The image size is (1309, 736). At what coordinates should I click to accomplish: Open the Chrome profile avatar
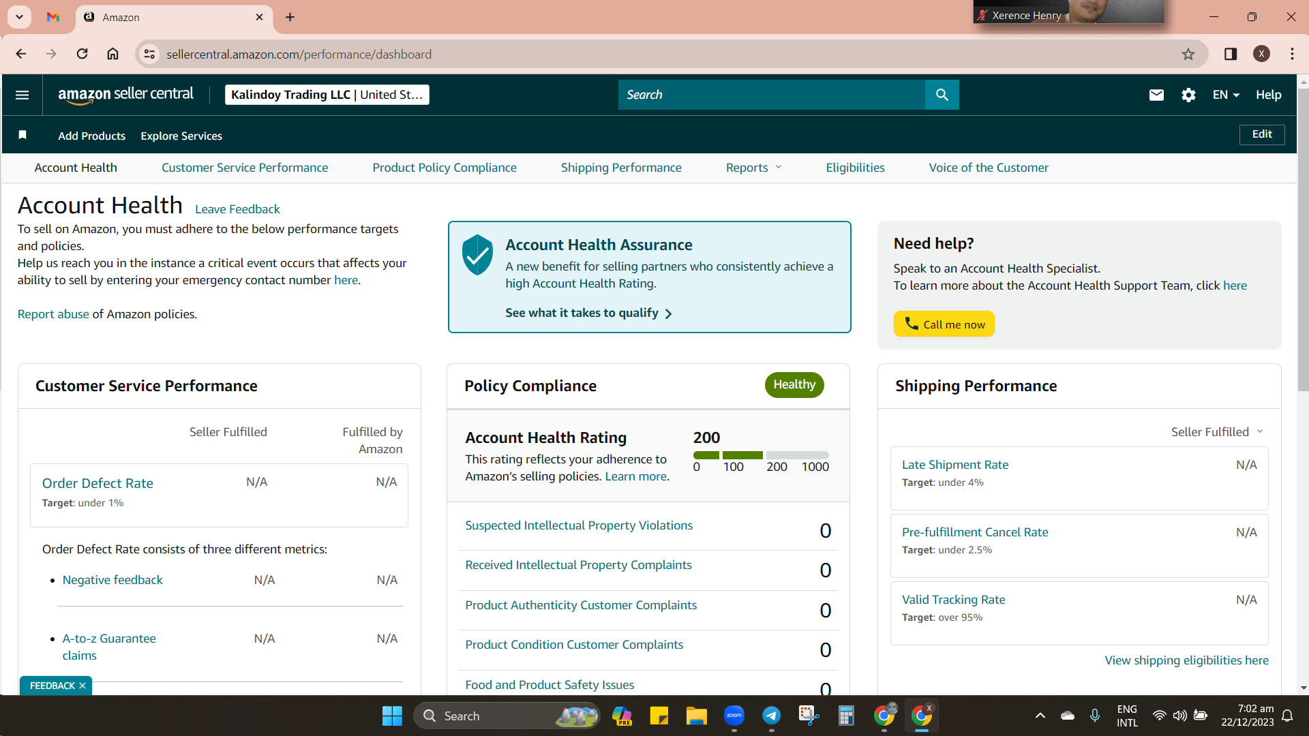(x=1261, y=54)
